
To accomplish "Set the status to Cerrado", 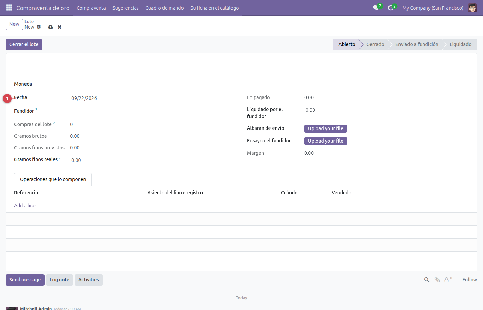I will 375,44.
